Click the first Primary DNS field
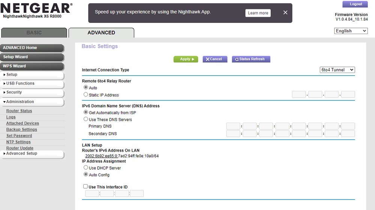The image size is (375, 210). tap(233, 126)
